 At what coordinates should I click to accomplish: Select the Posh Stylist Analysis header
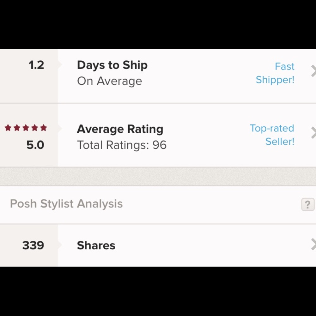point(66,204)
